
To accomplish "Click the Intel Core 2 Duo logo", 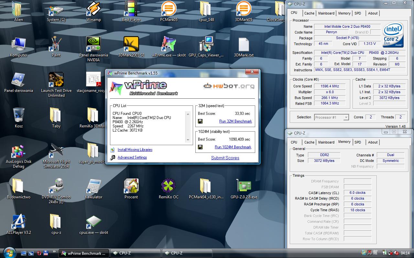I will pyautogui.click(x=393, y=35).
